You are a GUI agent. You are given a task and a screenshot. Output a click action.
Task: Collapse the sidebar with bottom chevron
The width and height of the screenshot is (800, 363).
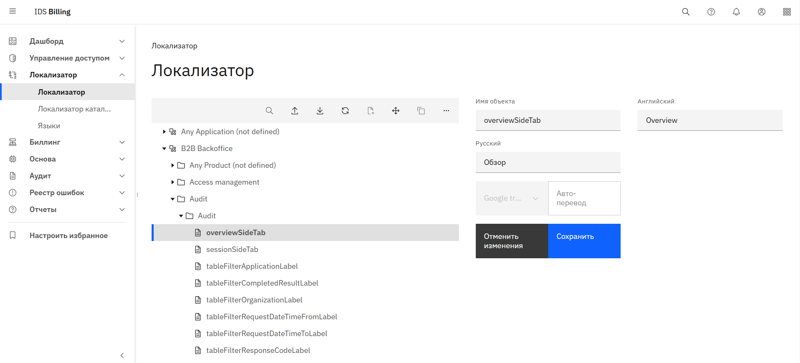coord(122,355)
